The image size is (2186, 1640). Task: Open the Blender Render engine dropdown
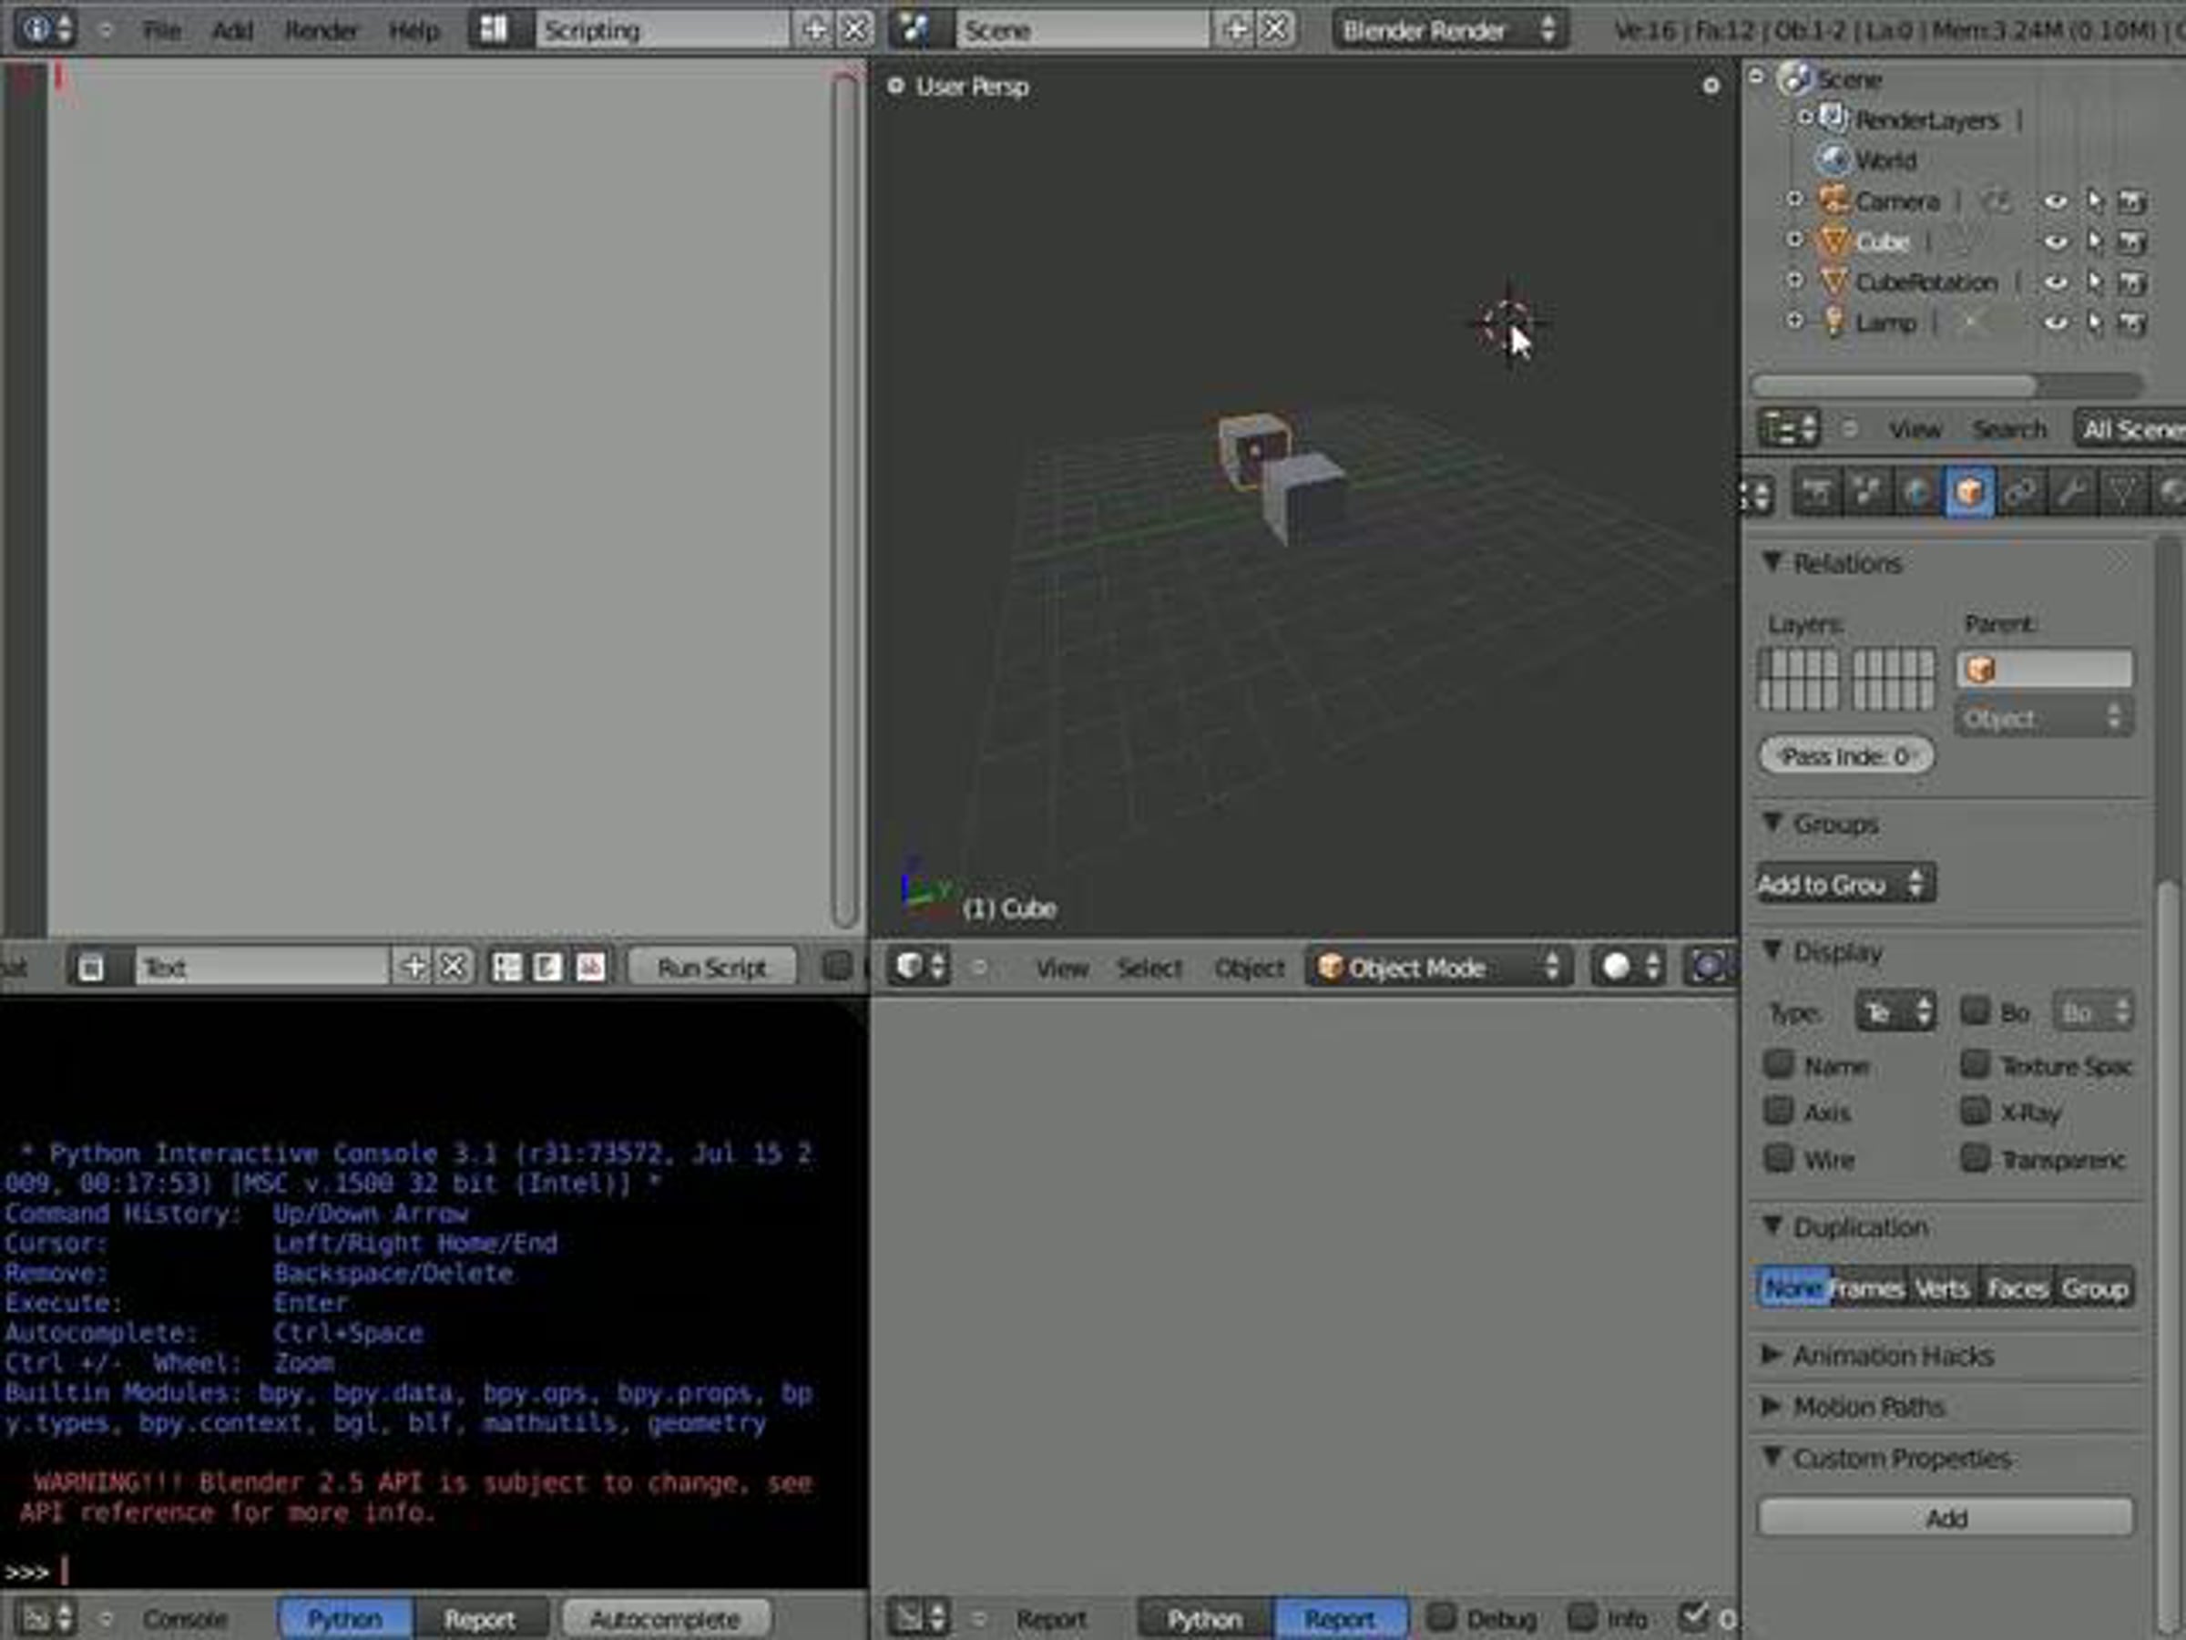click(1450, 30)
